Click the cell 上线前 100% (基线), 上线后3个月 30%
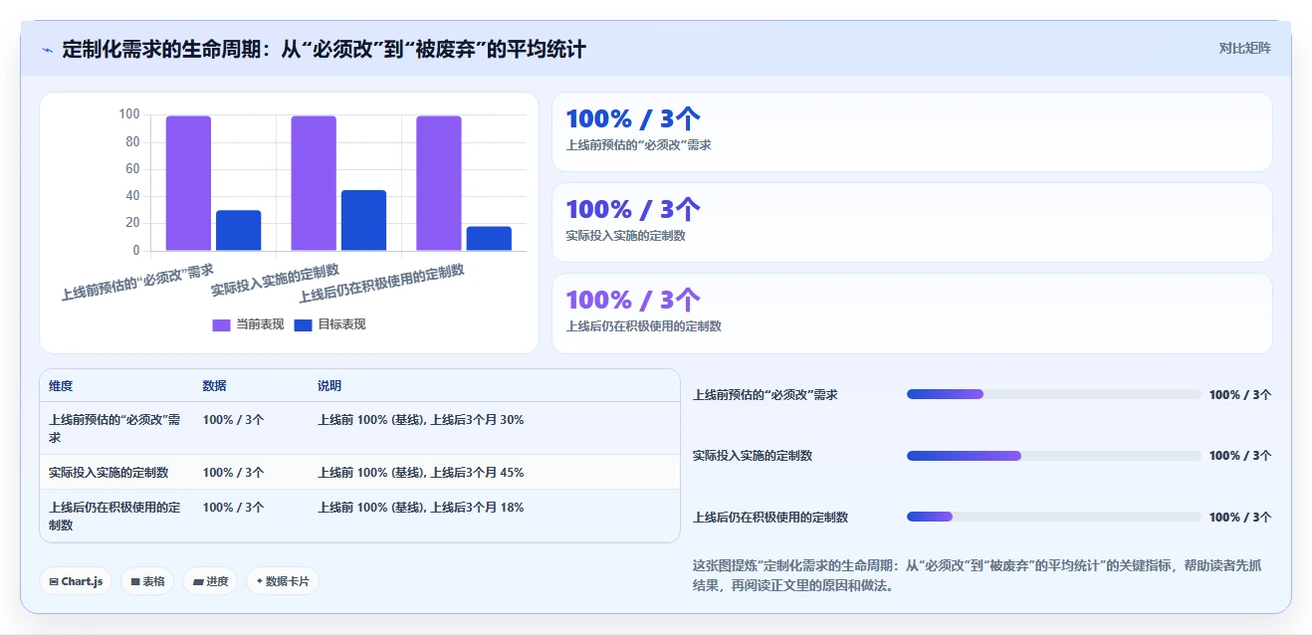This screenshot has width=1312, height=635. click(x=421, y=420)
